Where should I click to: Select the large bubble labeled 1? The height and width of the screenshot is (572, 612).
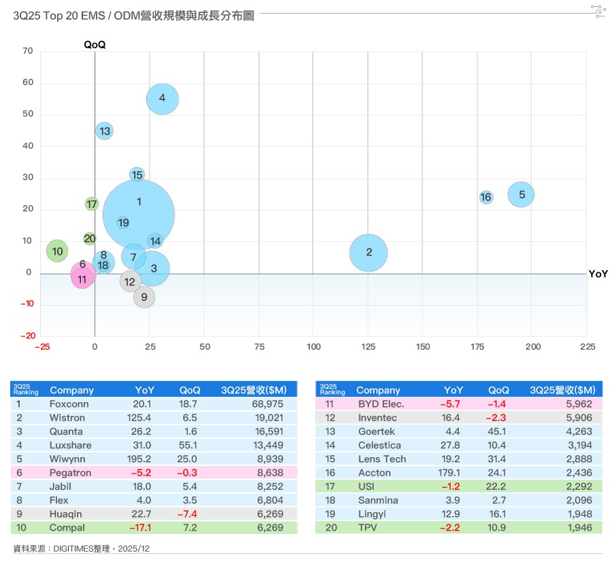pyautogui.click(x=139, y=213)
